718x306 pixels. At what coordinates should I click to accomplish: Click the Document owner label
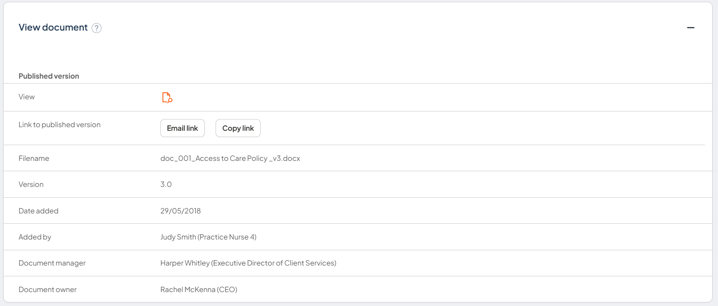(x=47, y=289)
